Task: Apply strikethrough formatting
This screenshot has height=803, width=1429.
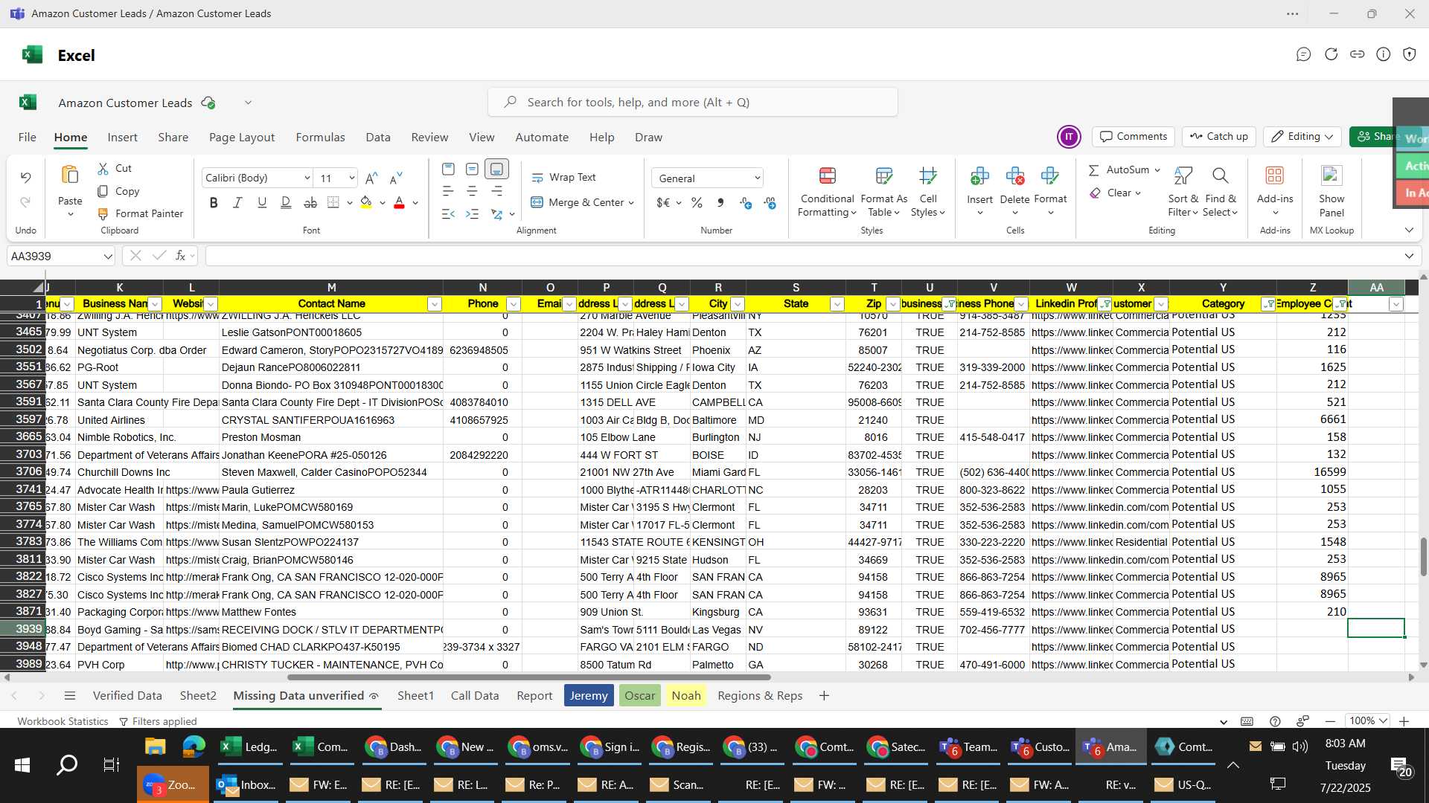Action: point(310,203)
